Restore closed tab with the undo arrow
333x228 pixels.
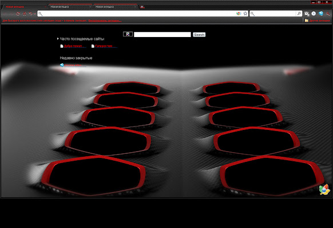(30, 14)
